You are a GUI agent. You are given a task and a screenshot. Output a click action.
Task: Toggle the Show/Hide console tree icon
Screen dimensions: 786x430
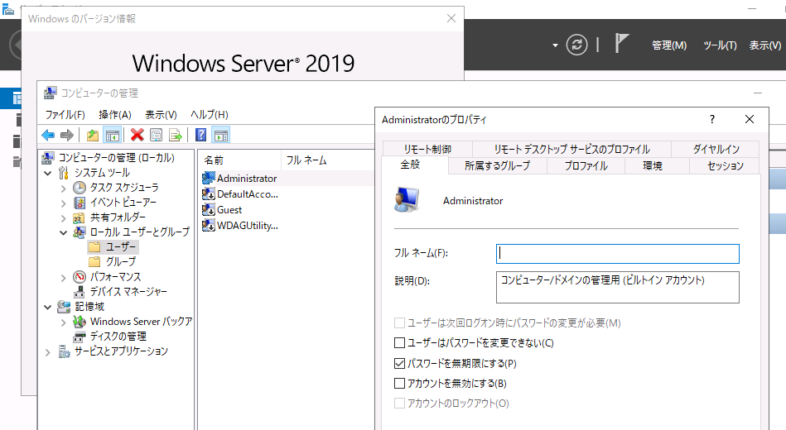point(113,135)
